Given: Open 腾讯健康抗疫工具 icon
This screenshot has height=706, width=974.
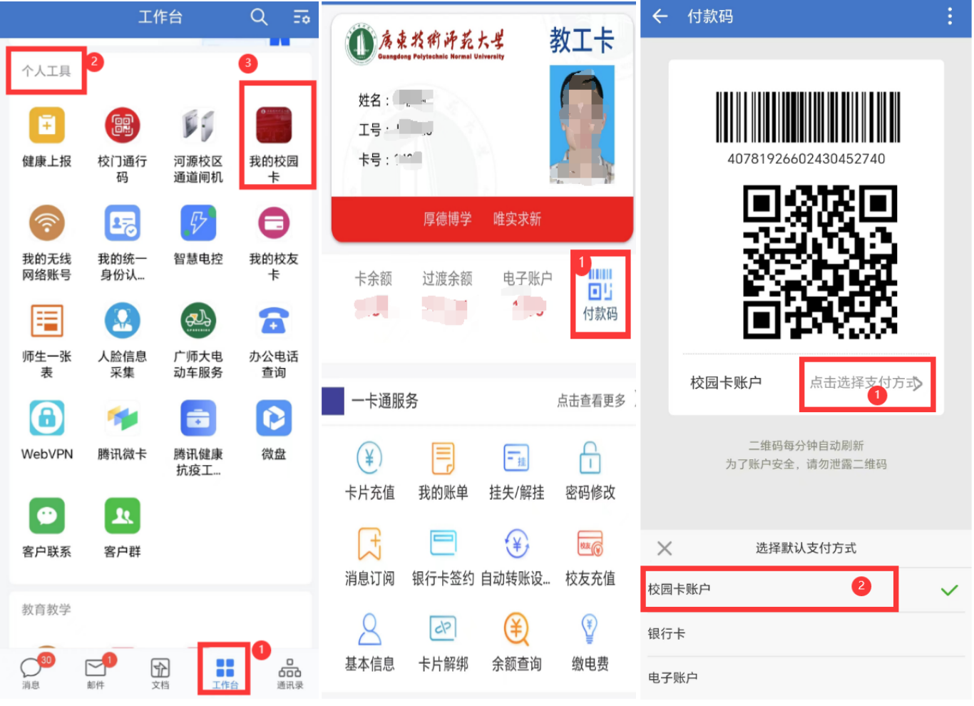Looking at the screenshot, I should (198, 418).
